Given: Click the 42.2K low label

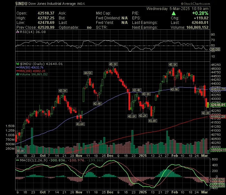Looking at the screenshot, I should (143, 116).
